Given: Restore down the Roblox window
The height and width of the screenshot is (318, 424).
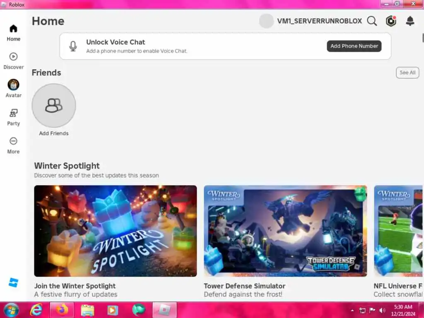Looking at the screenshot, I should tap(397, 4).
